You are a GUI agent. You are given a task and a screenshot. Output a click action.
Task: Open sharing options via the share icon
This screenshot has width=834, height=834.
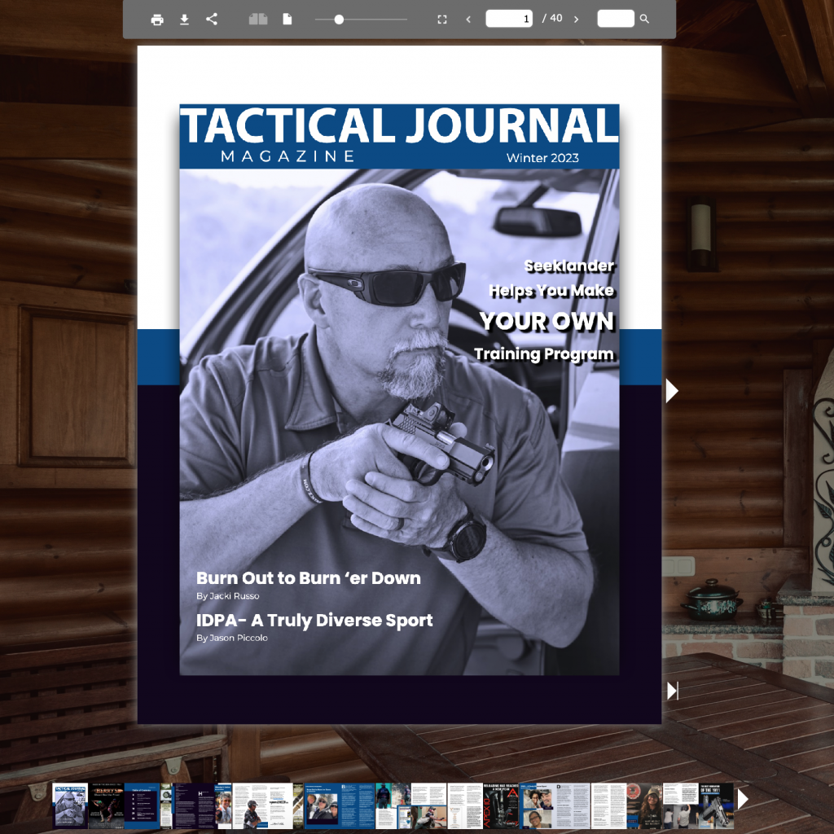tap(212, 19)
